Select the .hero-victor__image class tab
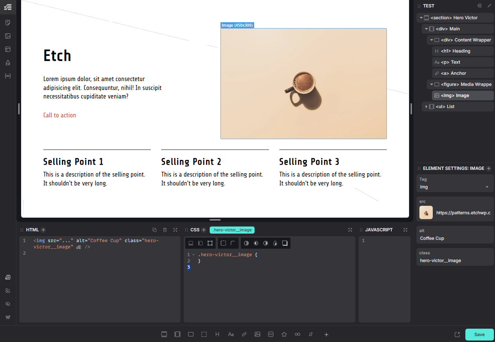Image resolution: width=495 pixels, height=342 pixels. click(232, 230)
